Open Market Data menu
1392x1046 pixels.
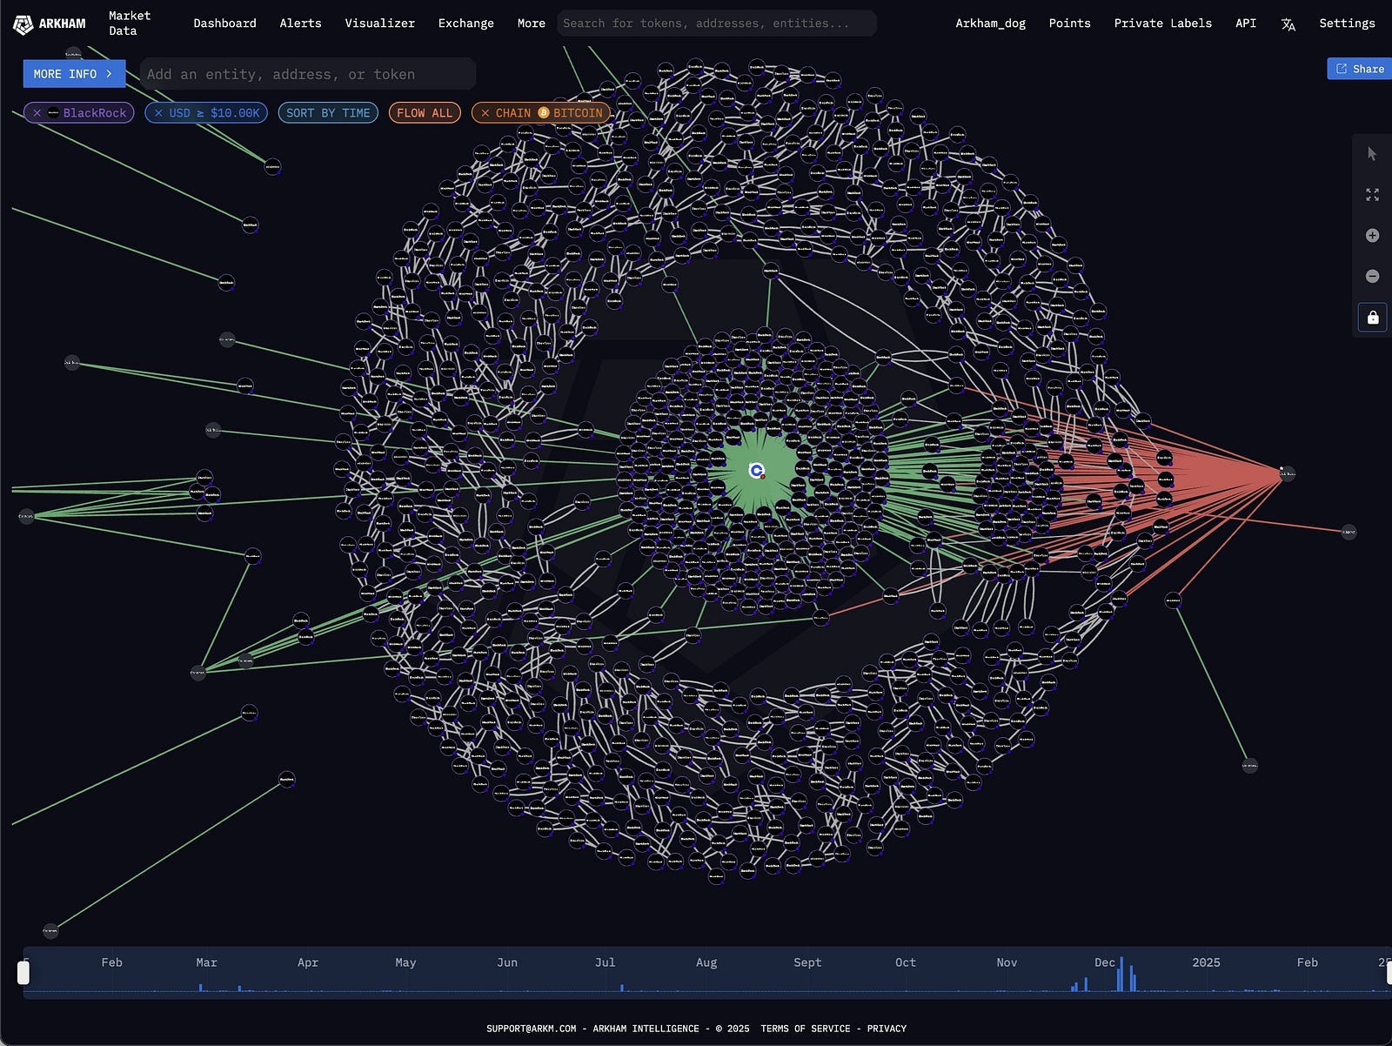(x=130, y=23)
